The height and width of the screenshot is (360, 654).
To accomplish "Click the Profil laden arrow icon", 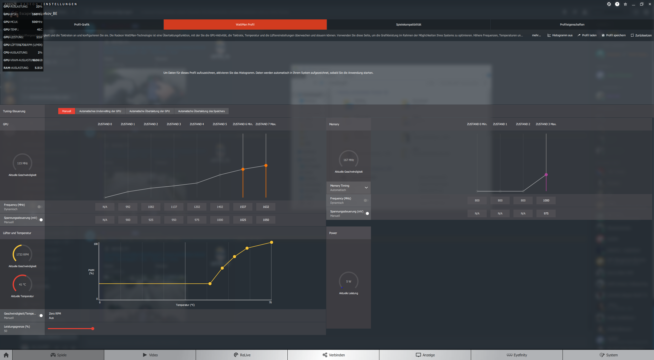I will click(579, 35).
